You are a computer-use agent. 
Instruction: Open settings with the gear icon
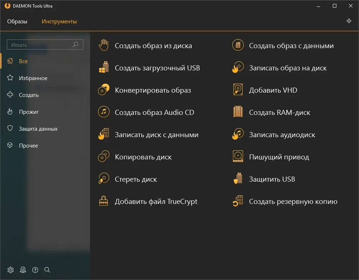click(x=11, y=270)
